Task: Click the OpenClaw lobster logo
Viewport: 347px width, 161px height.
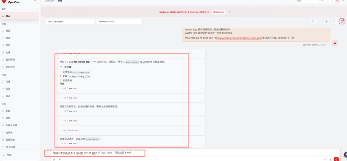Action: 4,1
